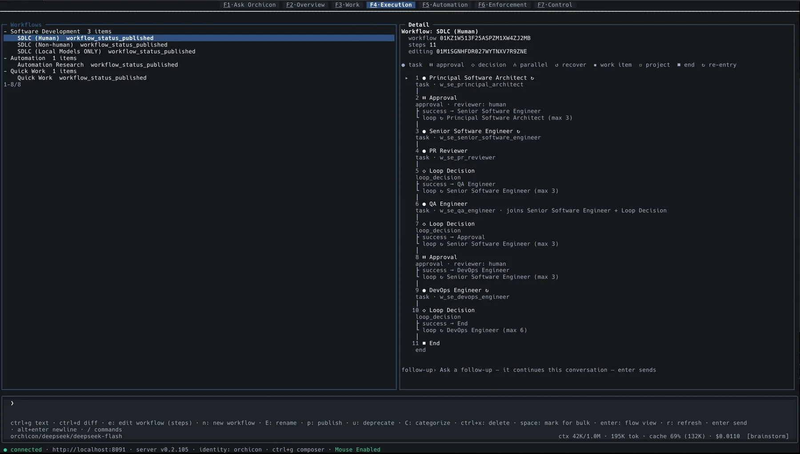
Task: Click the editing ID 01M1SGNHFDR027WYTNXV7R9ZNE
Action: [x=481, y=52]
